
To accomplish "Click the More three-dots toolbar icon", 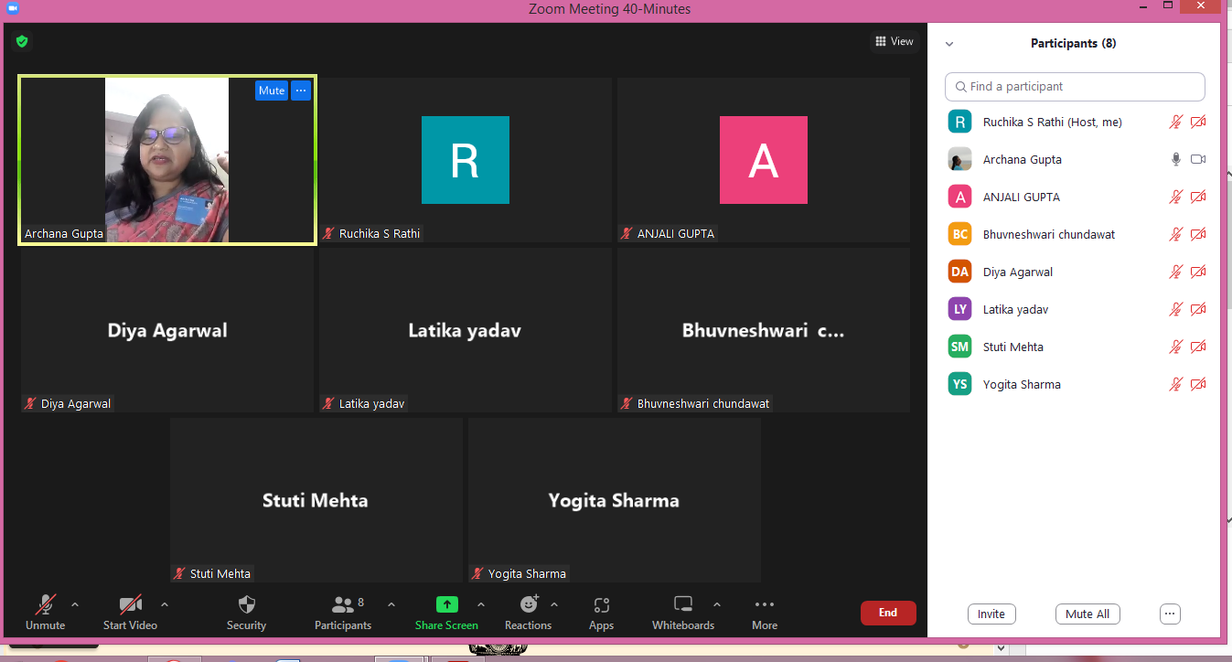I will pyautogui.click(x=765, y=604).
